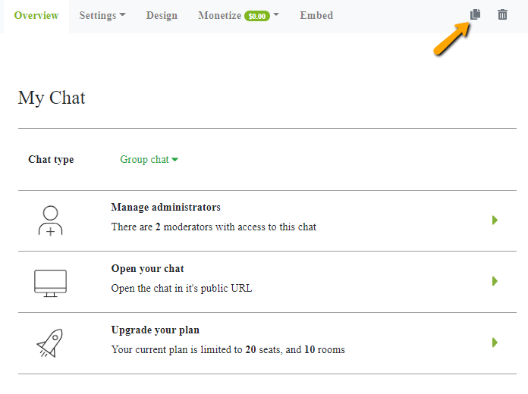This screenshot has width=528, height=394.
Task: Click the $0.00 badge on Monetize
Action: click(257, 16)
